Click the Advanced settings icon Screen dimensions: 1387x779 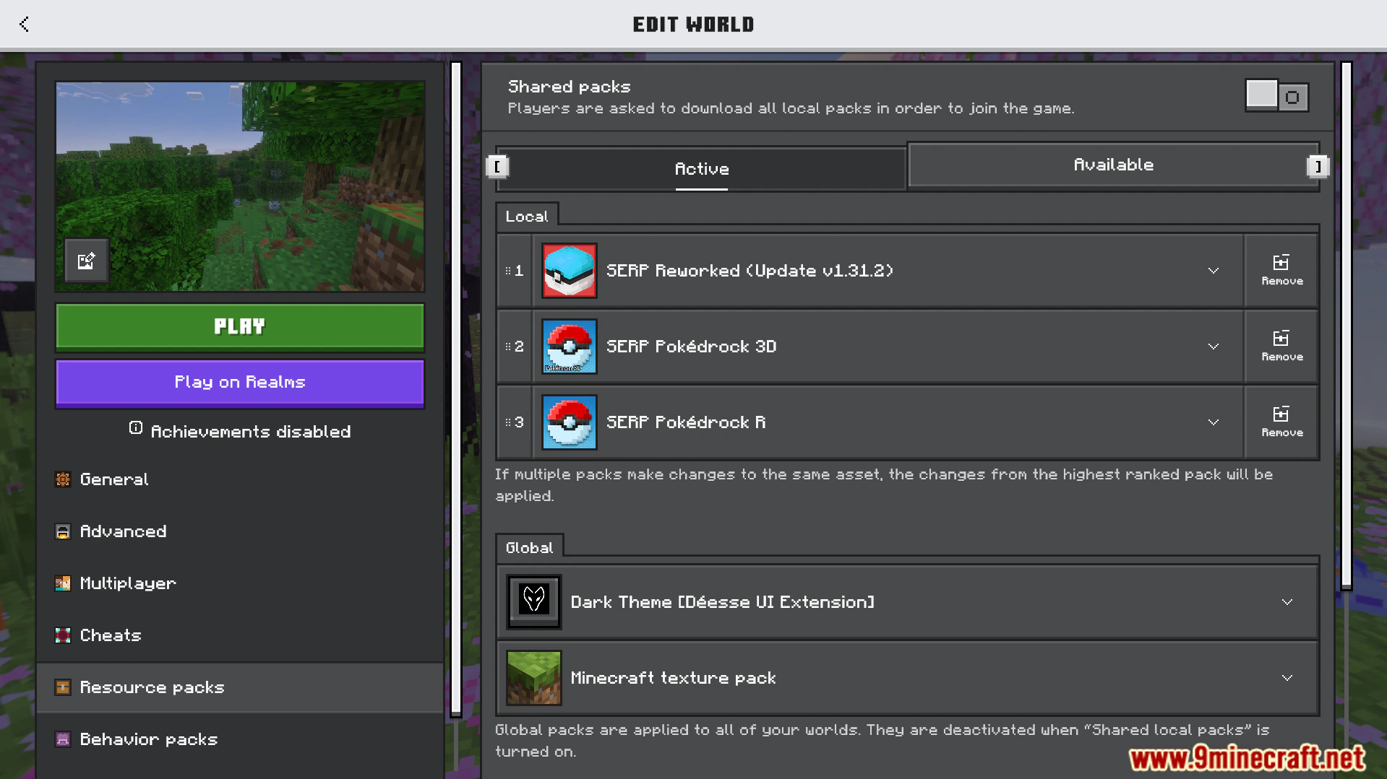coord(63,531)
